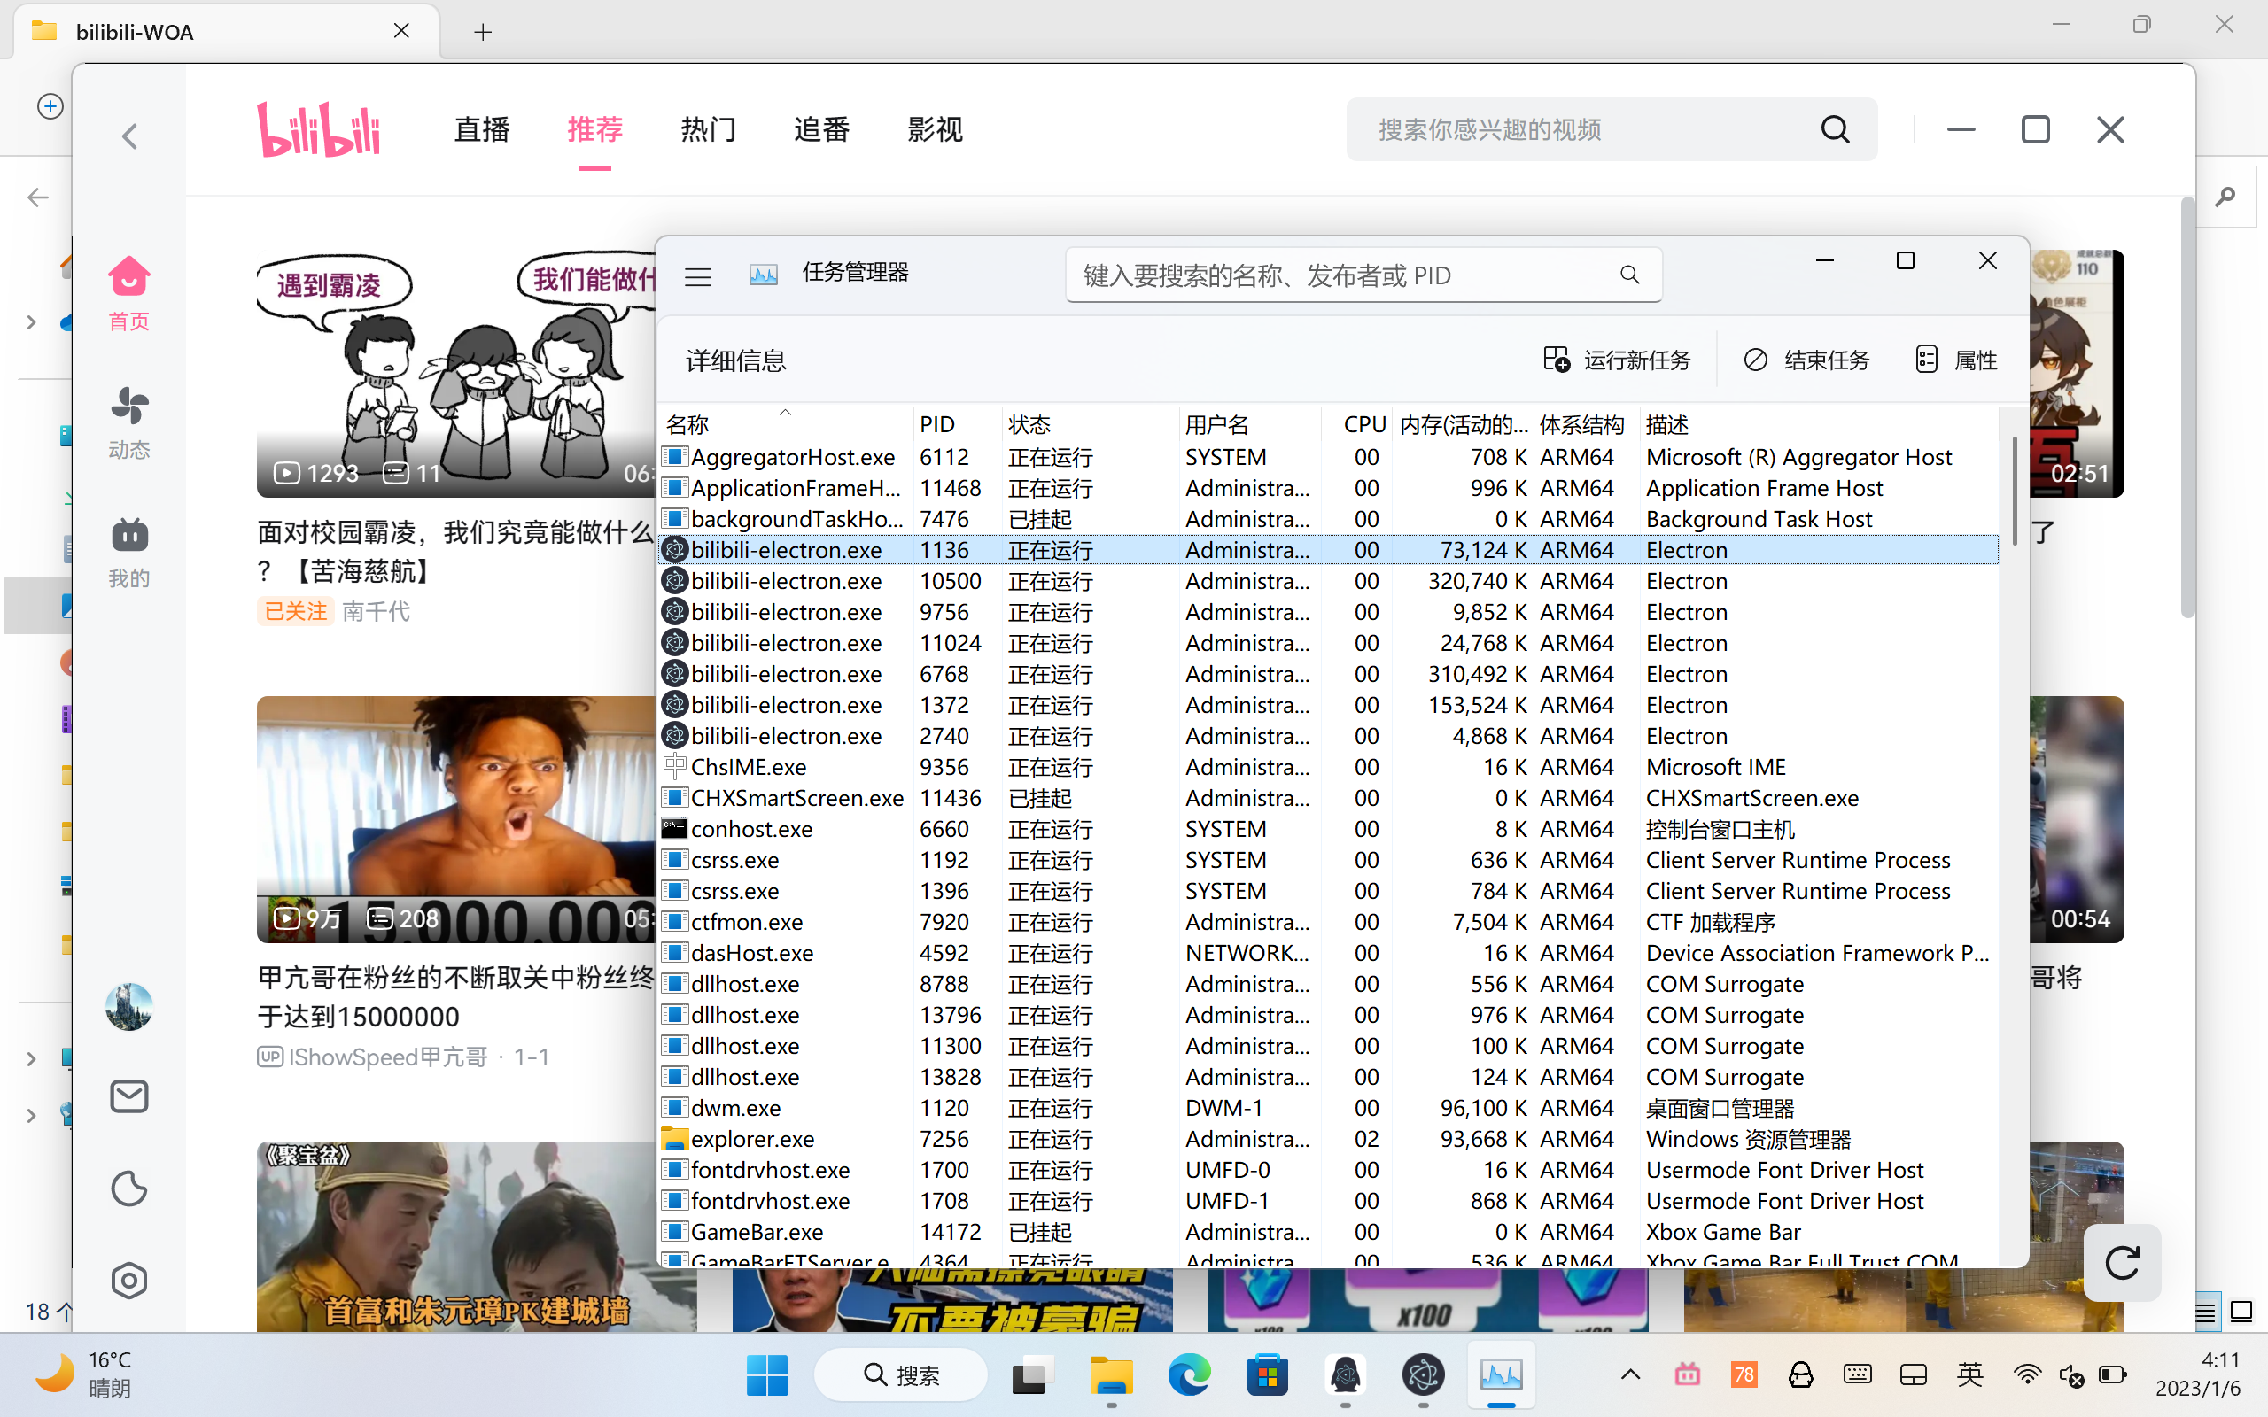Go back using bilibili back arrow
Viewport: 2268px width, 1417px height.
129,136
